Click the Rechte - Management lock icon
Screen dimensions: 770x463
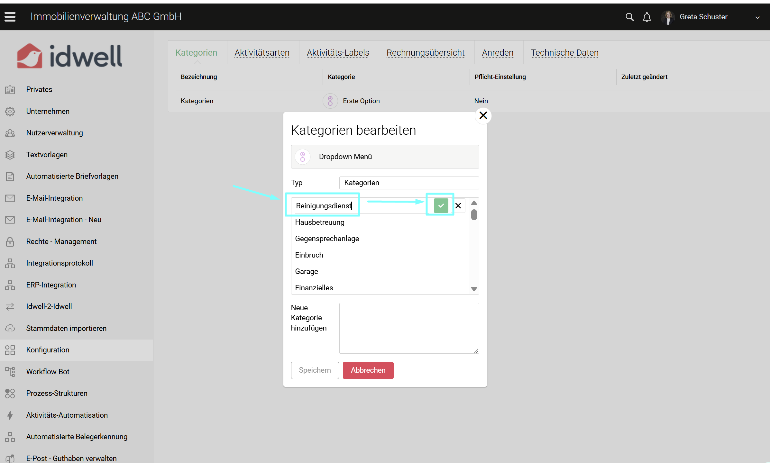click(10, 241)
